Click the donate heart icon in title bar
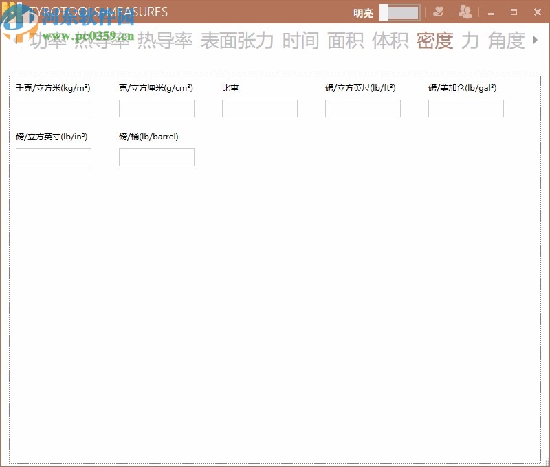Image resolution: width=550 pixels, height=467 pixels. click(x=439, y=12)
